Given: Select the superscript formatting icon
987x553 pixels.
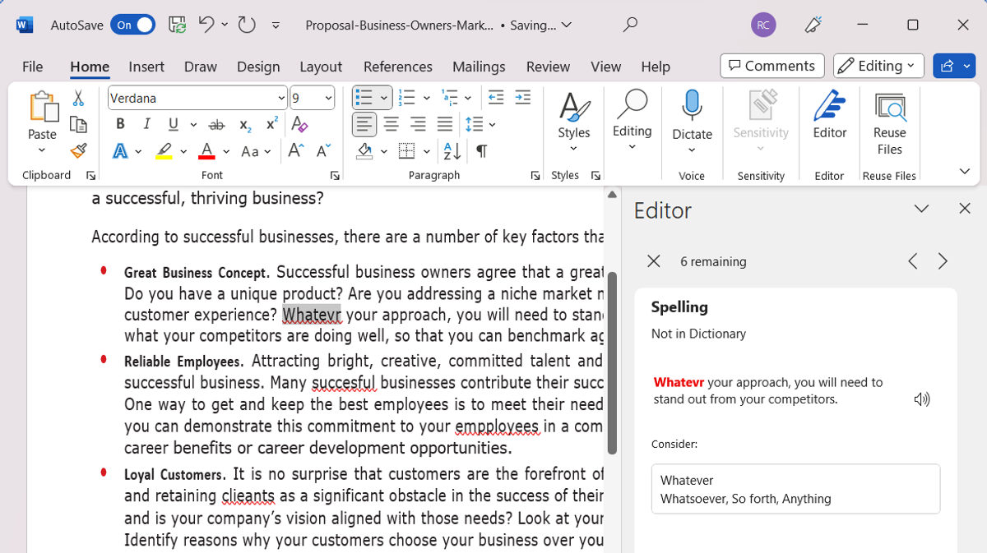Looking at the screenshot, I should point(271,124).
